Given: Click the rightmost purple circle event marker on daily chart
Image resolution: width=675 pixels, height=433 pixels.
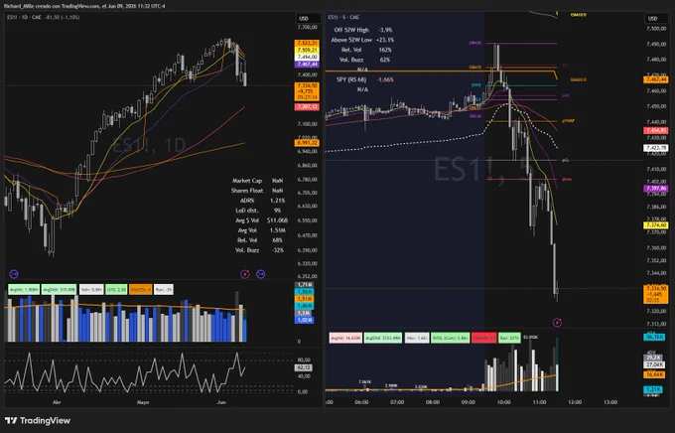Looking at the screenshot, I should coord(260,274).
